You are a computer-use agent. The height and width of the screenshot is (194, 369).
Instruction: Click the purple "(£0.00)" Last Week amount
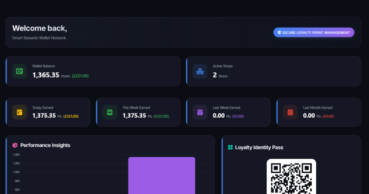coord(238,116)
